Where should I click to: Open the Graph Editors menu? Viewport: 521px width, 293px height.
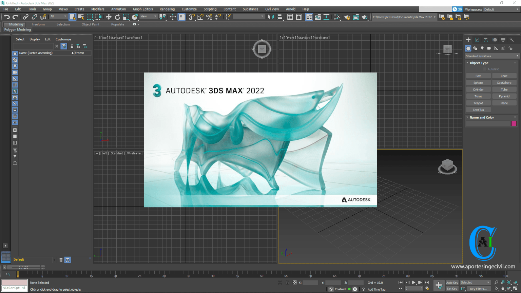point(143,9)
